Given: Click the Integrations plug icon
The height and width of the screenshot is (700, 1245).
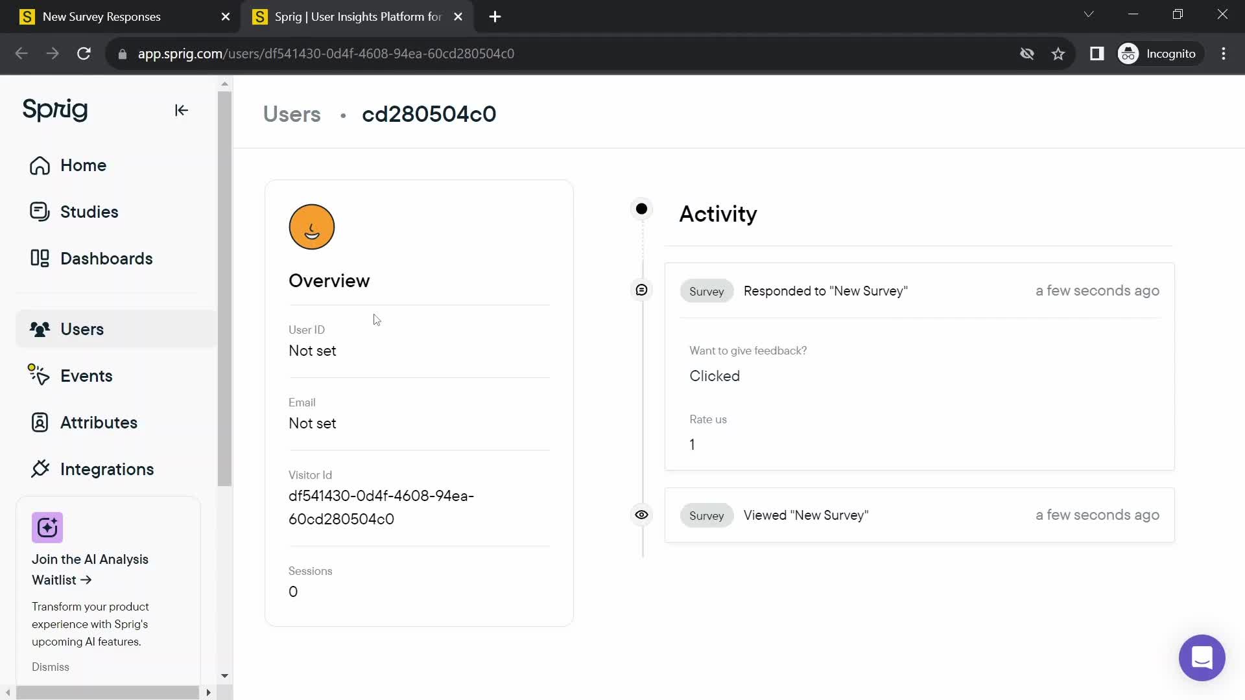Looking at the screenshot, I should [40, 469].
